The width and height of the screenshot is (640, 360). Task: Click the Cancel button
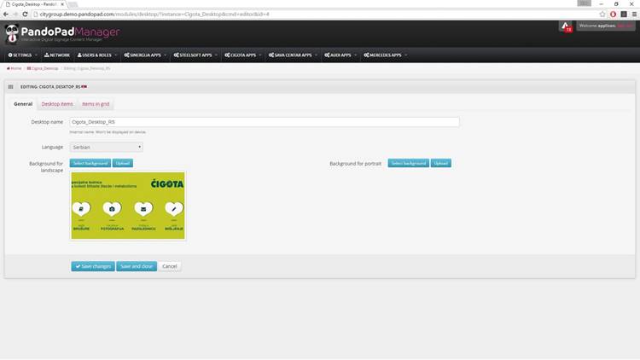coord(170,266)
